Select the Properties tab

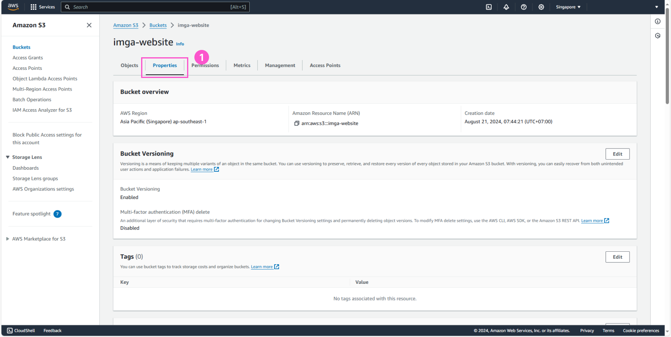point(165,65)
